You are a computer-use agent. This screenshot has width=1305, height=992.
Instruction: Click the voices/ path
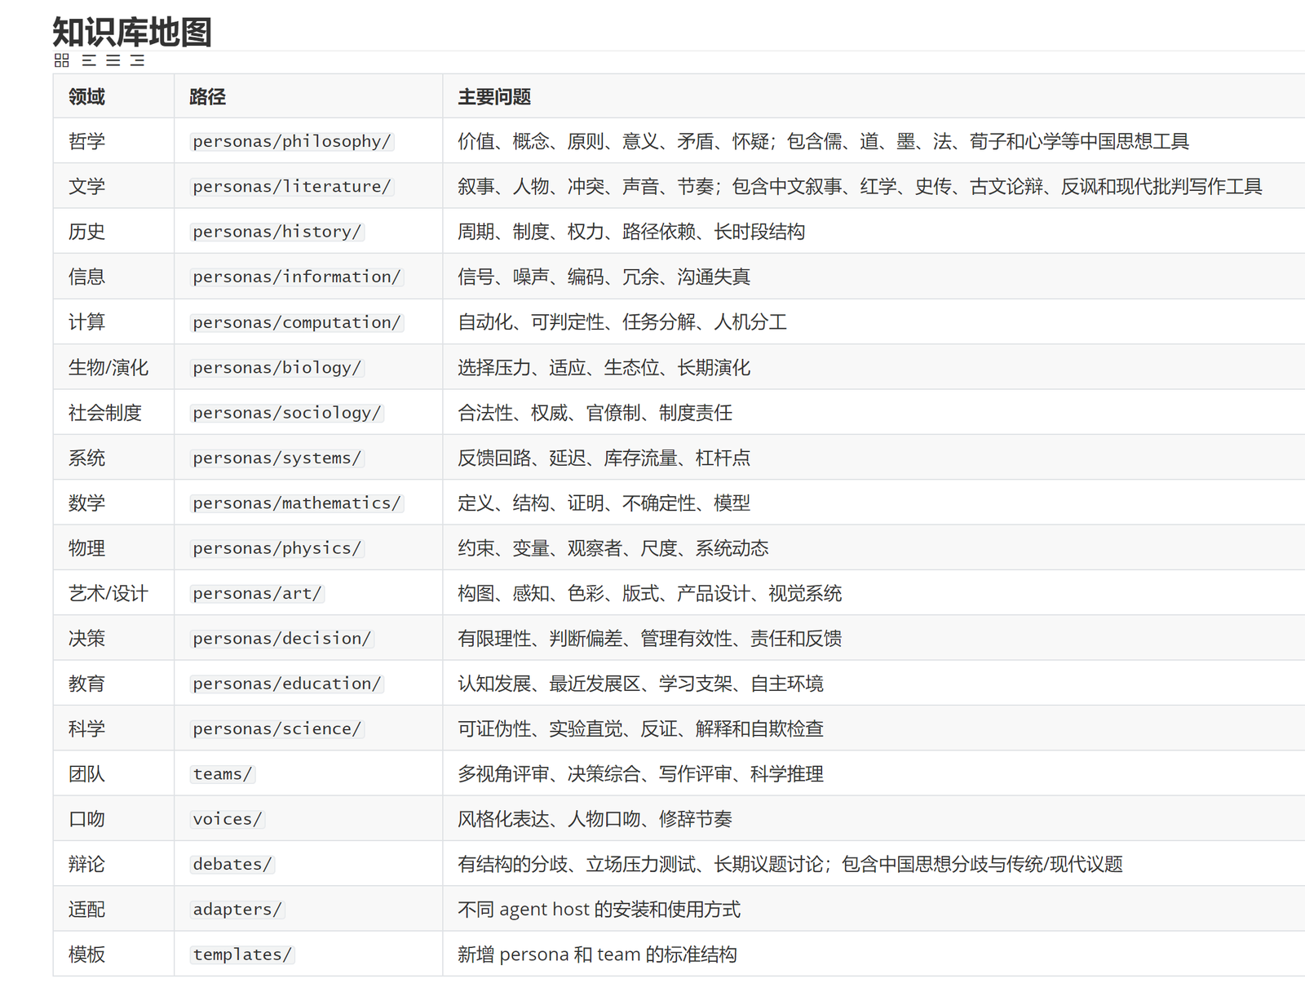[x=228, y=819]
